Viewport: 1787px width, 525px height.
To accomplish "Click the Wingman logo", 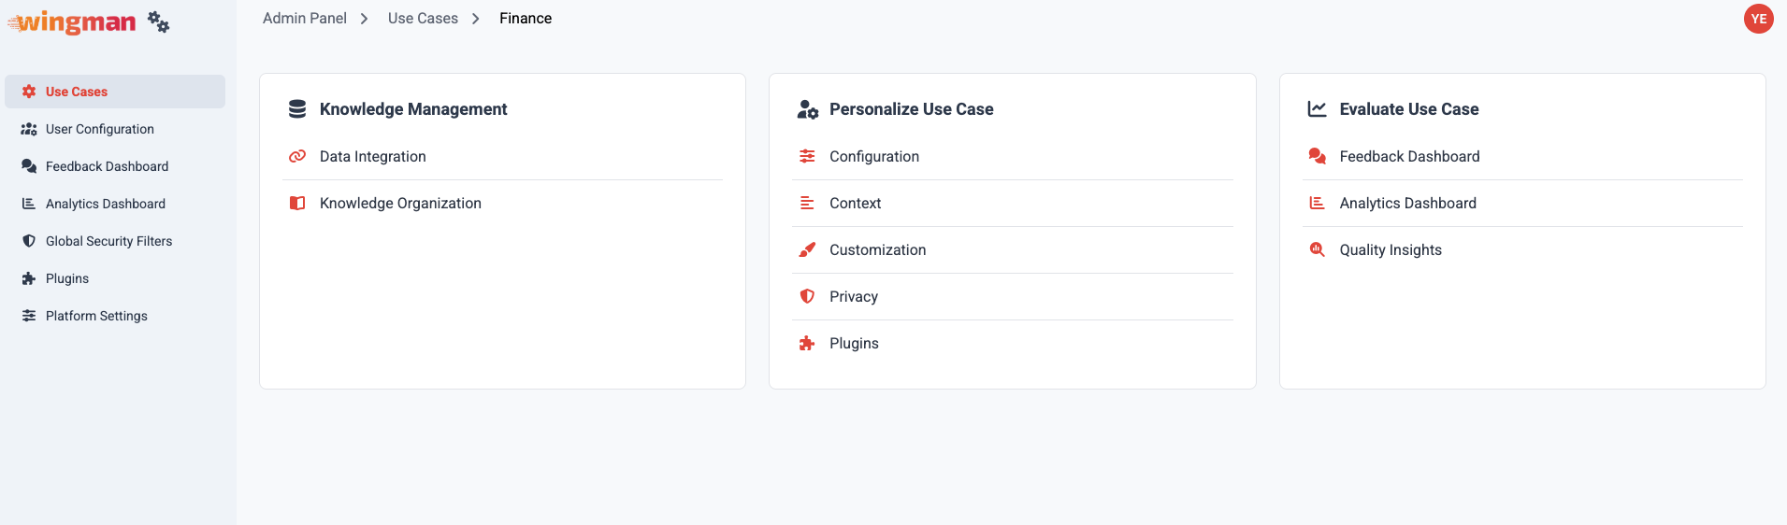I will tap(72, 21).
